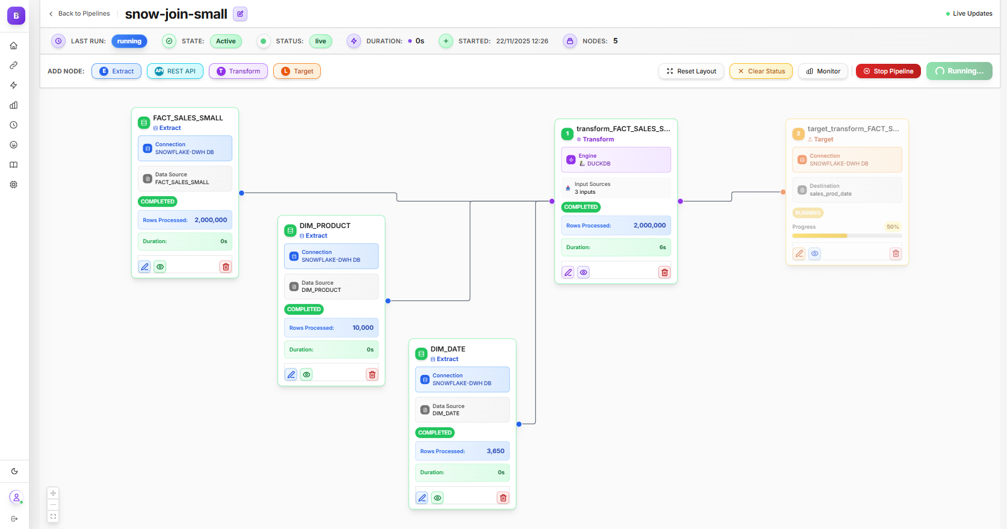1007x529 pixels.
Task: Click the DIM_DATE COMPLETED badge
Action: pos(435,433)
